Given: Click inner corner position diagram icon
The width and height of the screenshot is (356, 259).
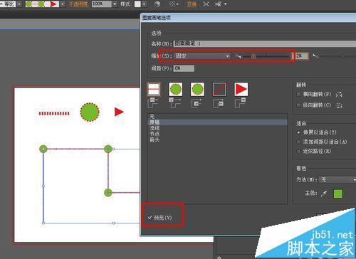Looking at the screenshot, I should click(x=197, y=102).
